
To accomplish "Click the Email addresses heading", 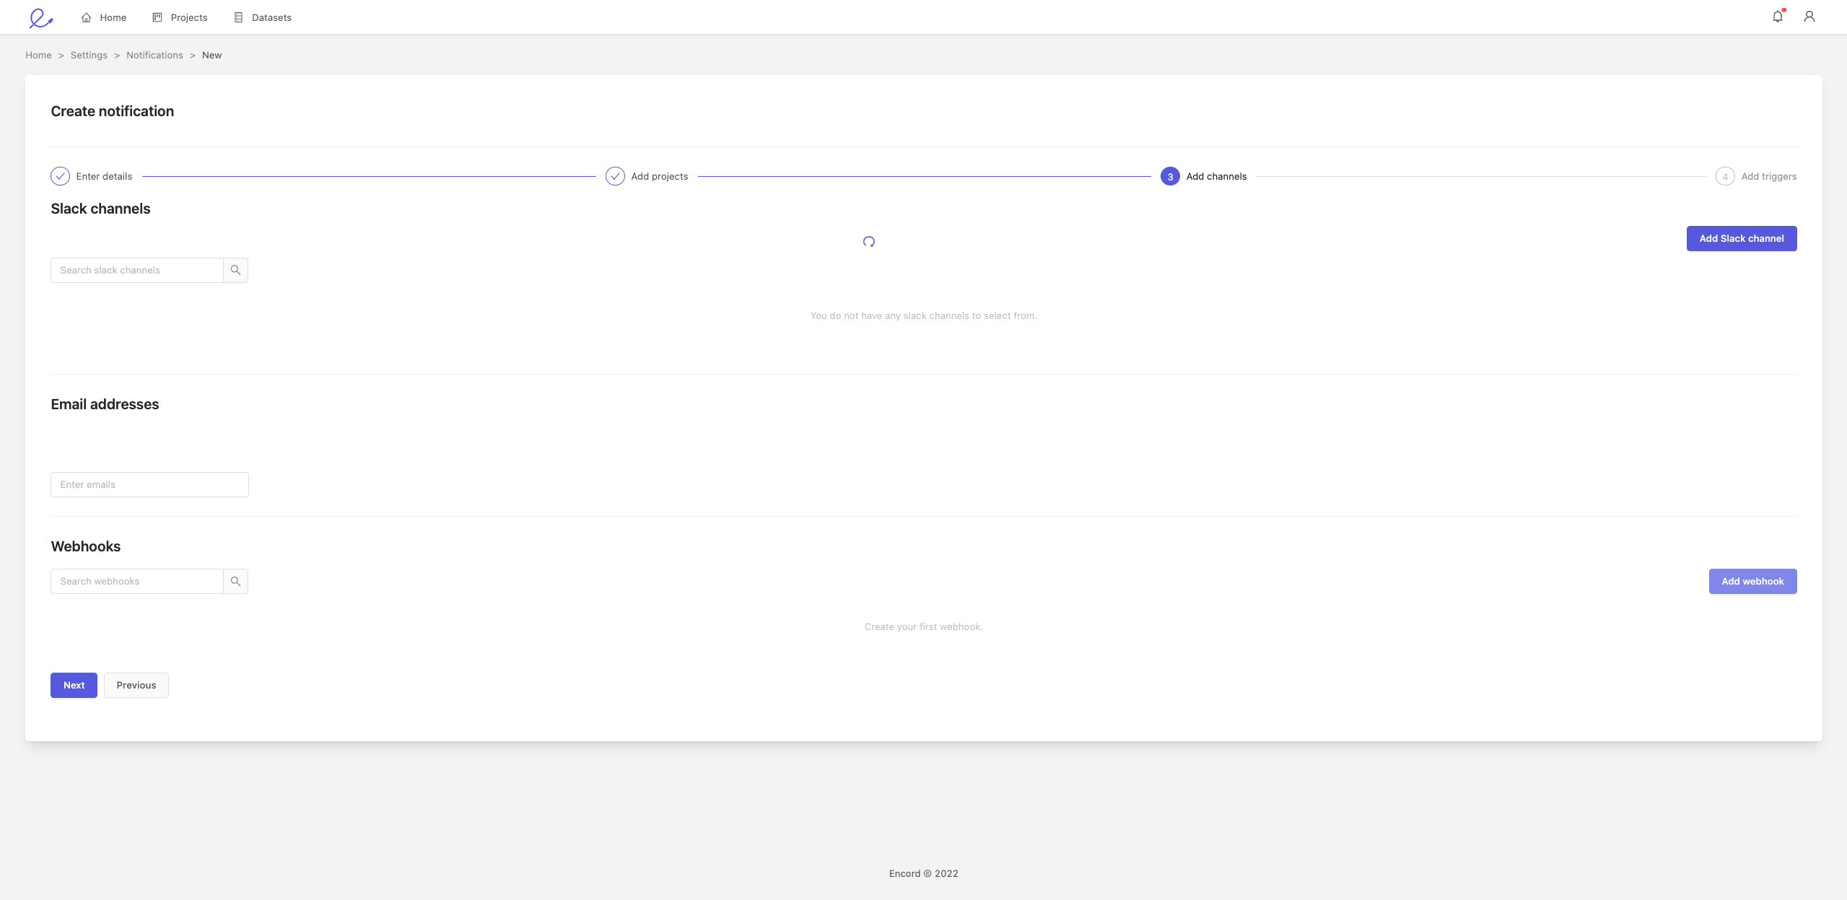I will pyautogui.click(x=105, y=404).
